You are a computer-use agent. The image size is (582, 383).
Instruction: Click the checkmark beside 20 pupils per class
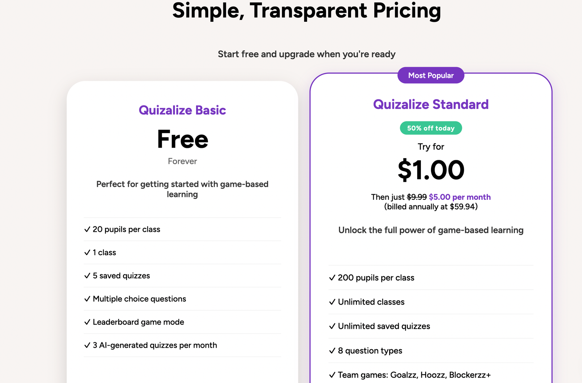(x=87, y=229)
